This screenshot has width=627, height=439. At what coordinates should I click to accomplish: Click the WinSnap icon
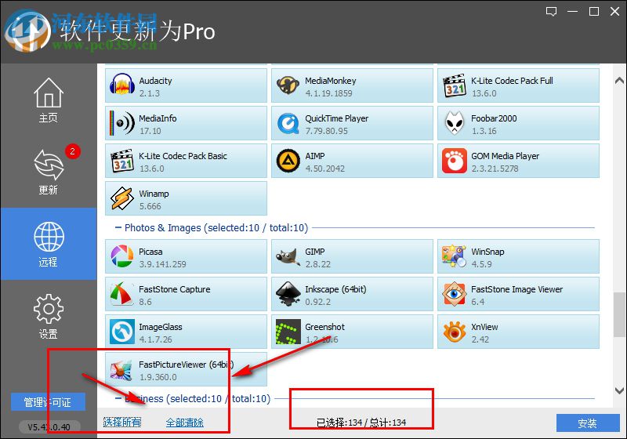455,256
